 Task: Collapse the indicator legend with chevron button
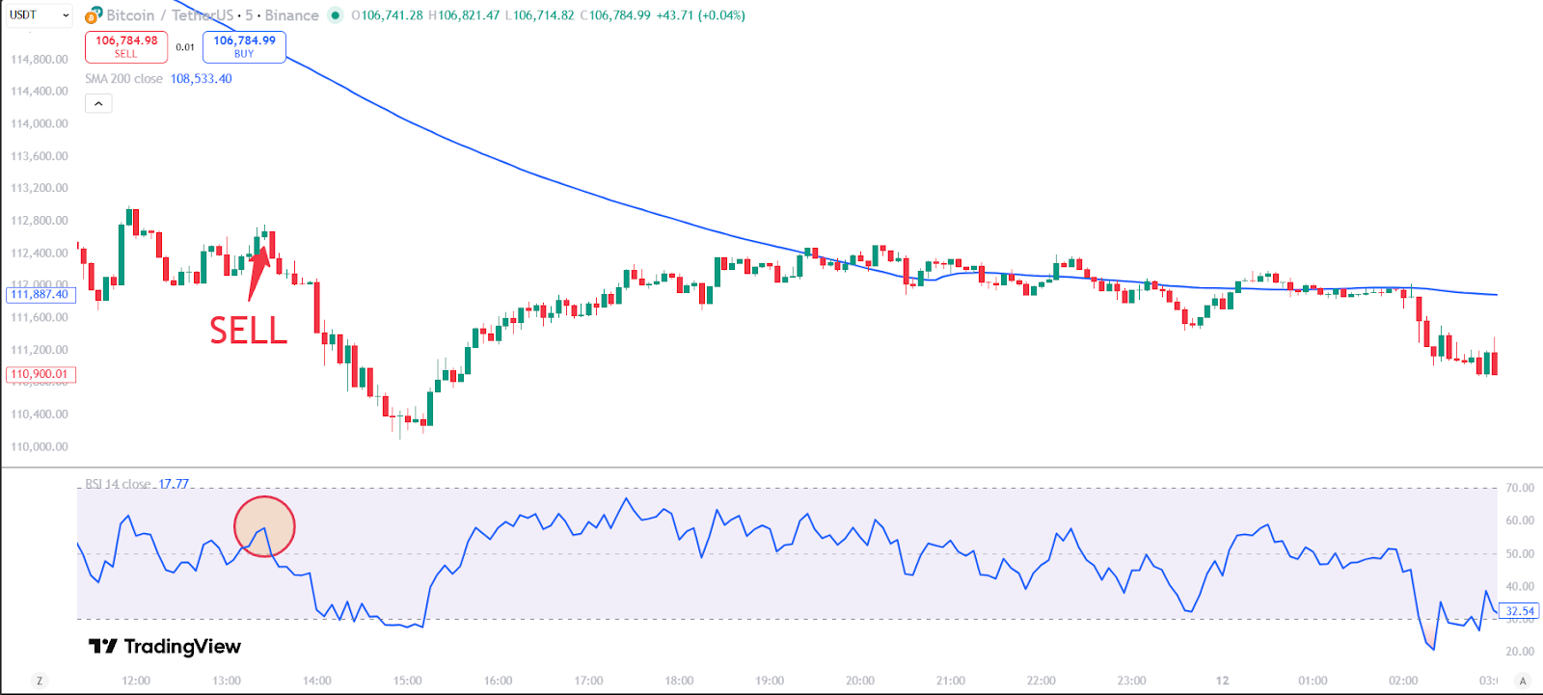click(98, 103)
